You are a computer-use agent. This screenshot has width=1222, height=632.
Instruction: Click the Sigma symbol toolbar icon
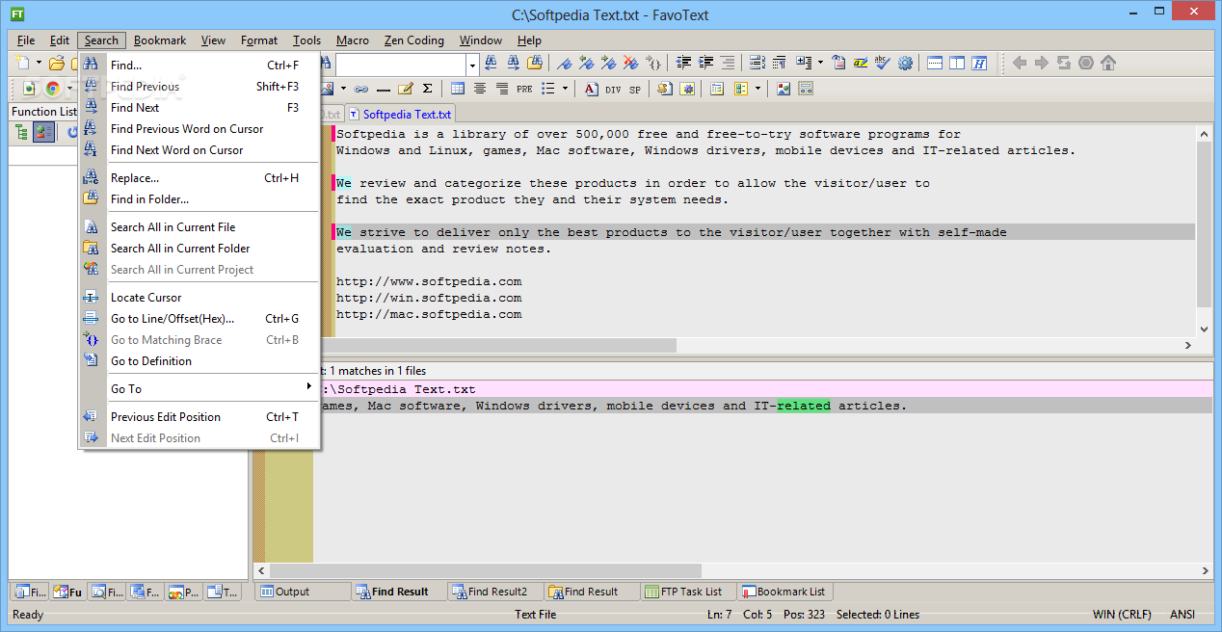[x=427, y=89]
